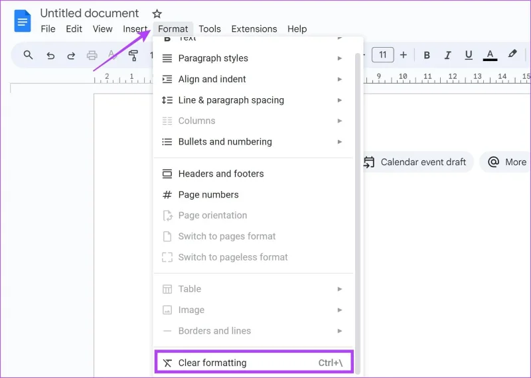Click the Clear formatting icon

click(167, 363)
